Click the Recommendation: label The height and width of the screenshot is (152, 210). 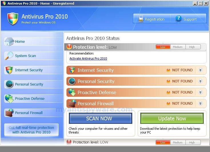pos(82,53)
